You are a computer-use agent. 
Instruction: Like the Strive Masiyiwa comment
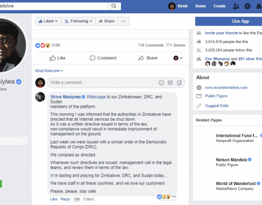(x=54, y=199)
